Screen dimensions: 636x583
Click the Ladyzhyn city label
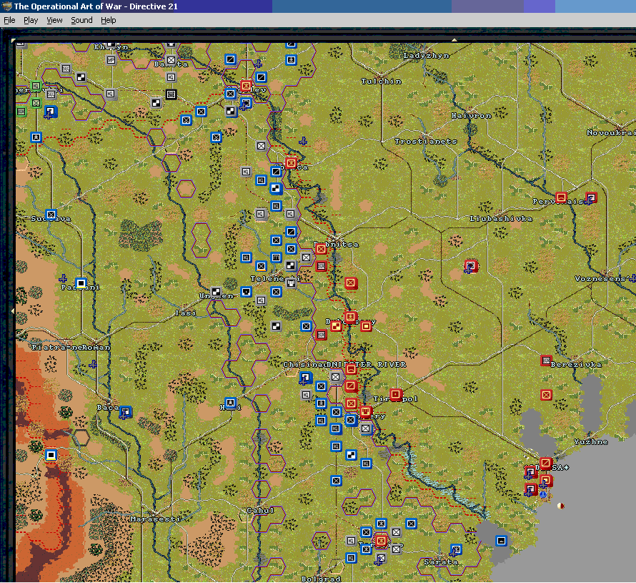coord(427,56)
